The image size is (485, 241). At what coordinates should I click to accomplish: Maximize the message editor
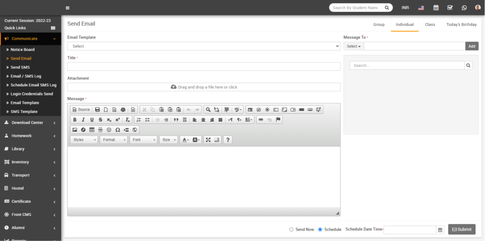coord(208,140)
